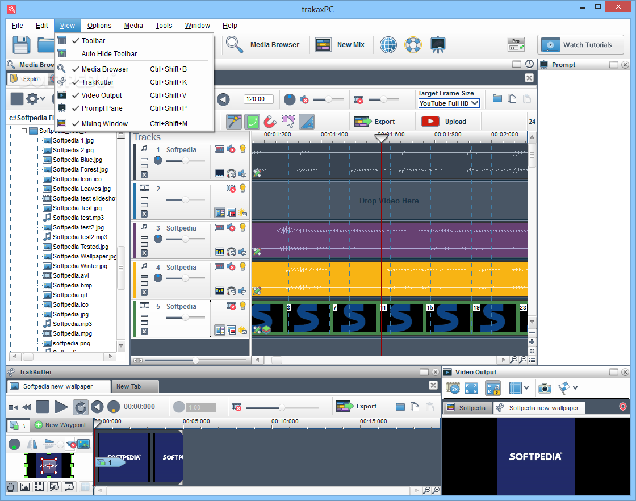This screenshot has width=636, height=501.
Task: Open the Tools menu
Action: pos(164,25)
